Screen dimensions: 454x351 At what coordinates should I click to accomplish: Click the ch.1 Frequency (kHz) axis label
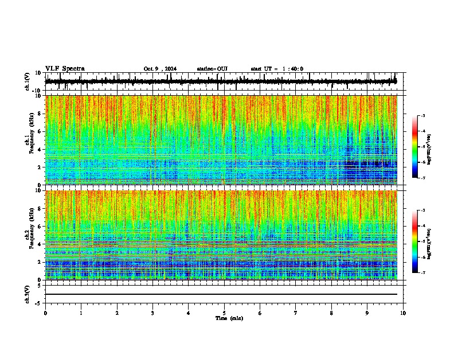click(32, 134)
